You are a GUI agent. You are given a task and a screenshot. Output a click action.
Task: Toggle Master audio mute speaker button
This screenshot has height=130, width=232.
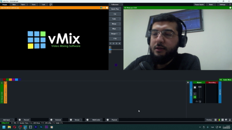pyautogui.click(x=195, y=97)
